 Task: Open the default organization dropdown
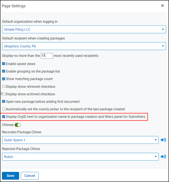(x=84, y=29)
